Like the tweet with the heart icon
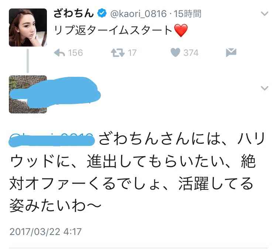The image size is (277, 249). click(x=175, y=52)
